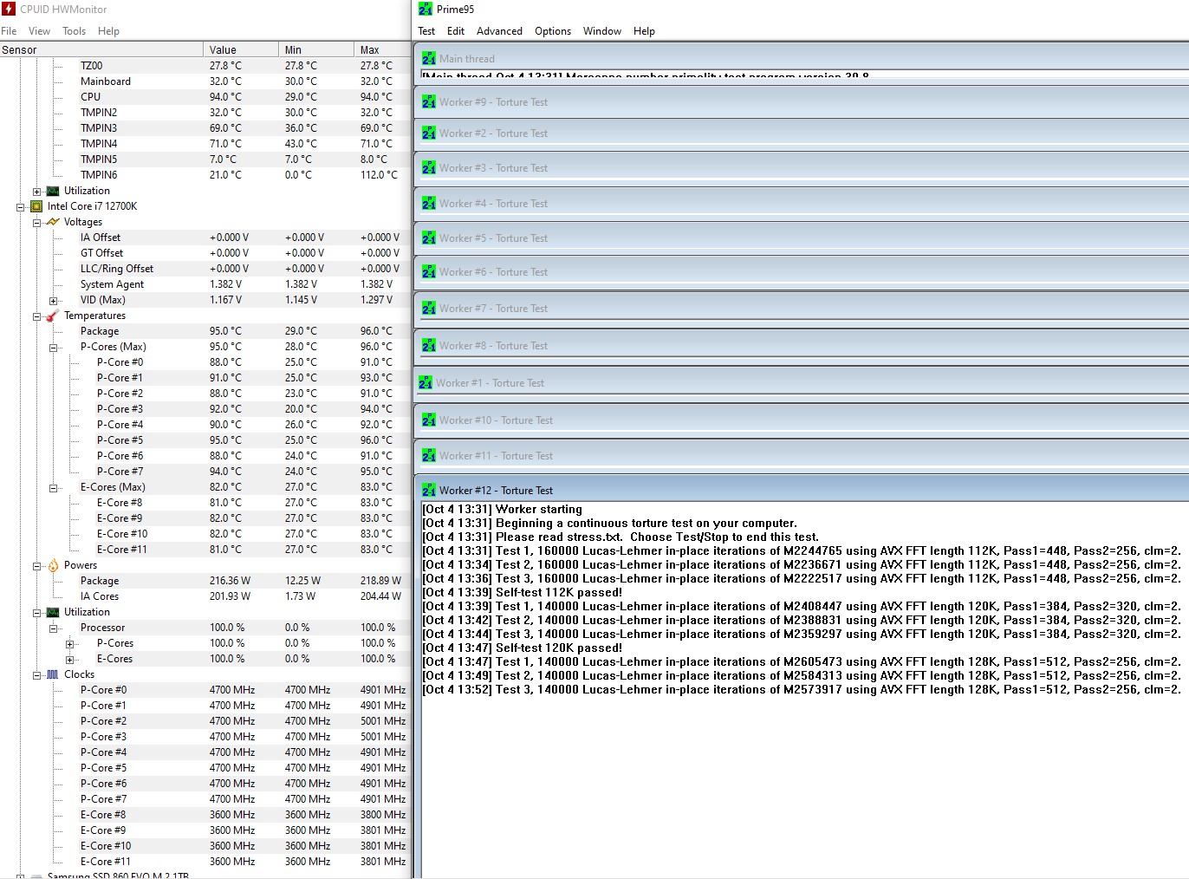The width and height of the screenshot is (1189, 879).
Task: Click the Prime95 icon on Main thread window
Action: point(429,58)
